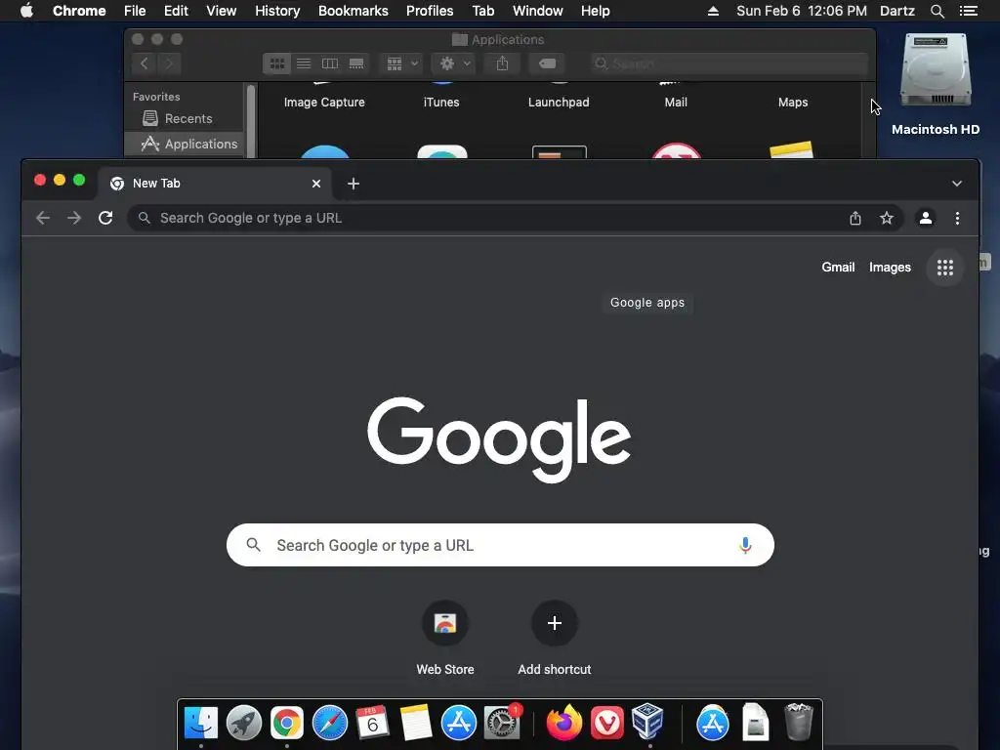The height and width of the screenshot is (750, 1000).
Task: Reload the page in Chrome
Action: (x=105, y=218)
